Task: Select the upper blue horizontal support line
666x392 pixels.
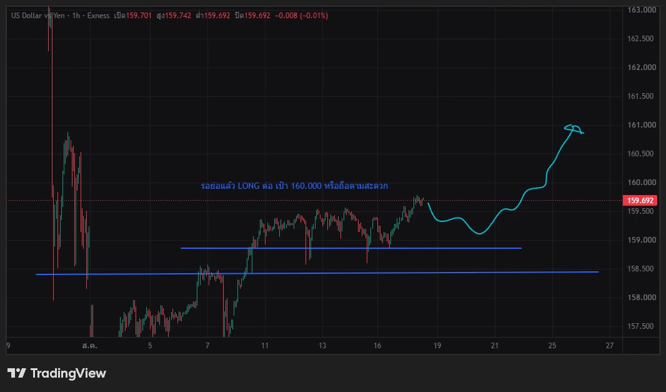Action: pyautogui.click(x=351, y=248)
